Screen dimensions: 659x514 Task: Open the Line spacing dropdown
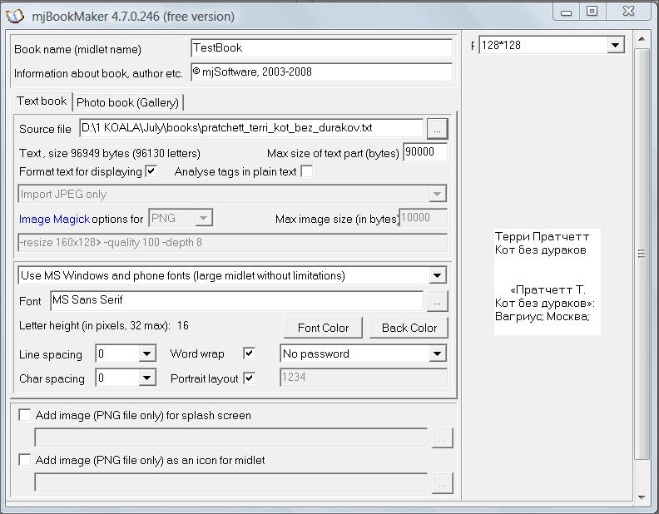point(146,353)
